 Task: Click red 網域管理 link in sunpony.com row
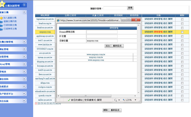[158, 32]
